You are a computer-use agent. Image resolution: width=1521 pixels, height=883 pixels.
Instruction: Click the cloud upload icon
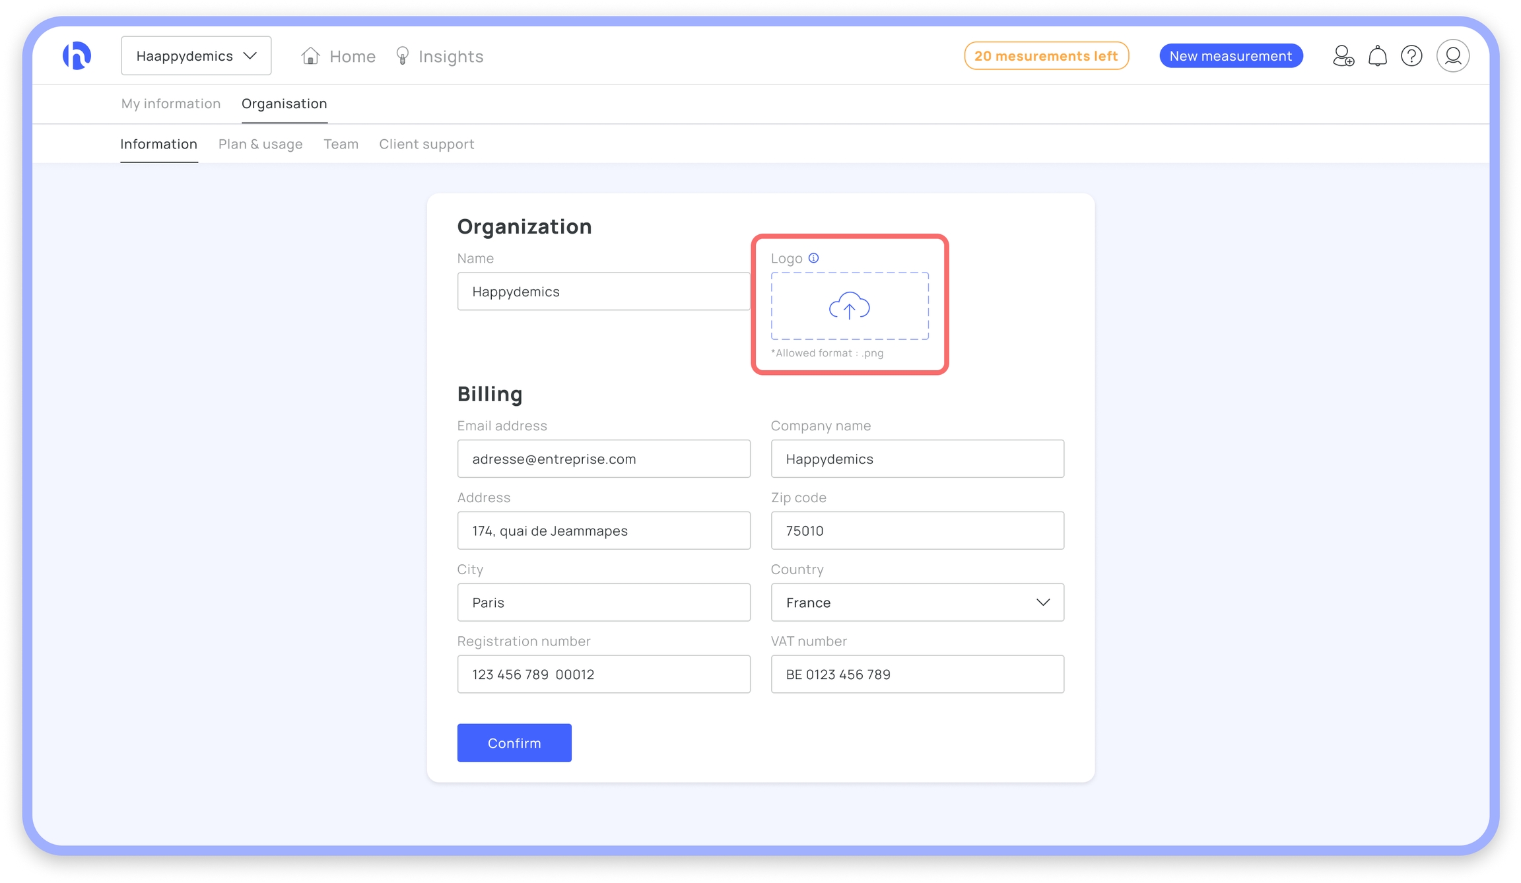(849, 306)
